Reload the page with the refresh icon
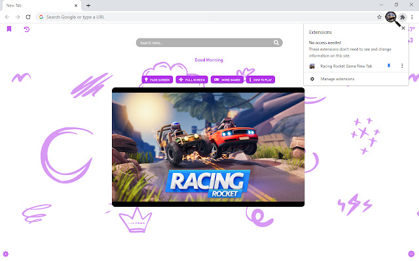The width and height of the screenshot is (419, 261). click(x=28, y=17)
